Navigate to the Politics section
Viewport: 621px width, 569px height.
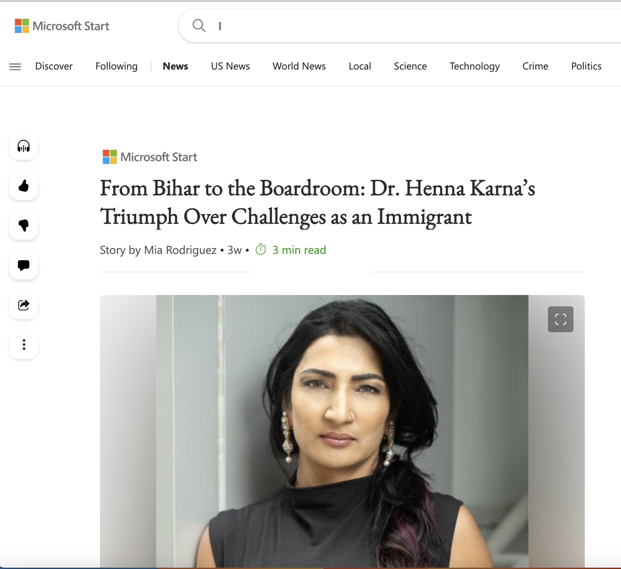coord(586,66)
